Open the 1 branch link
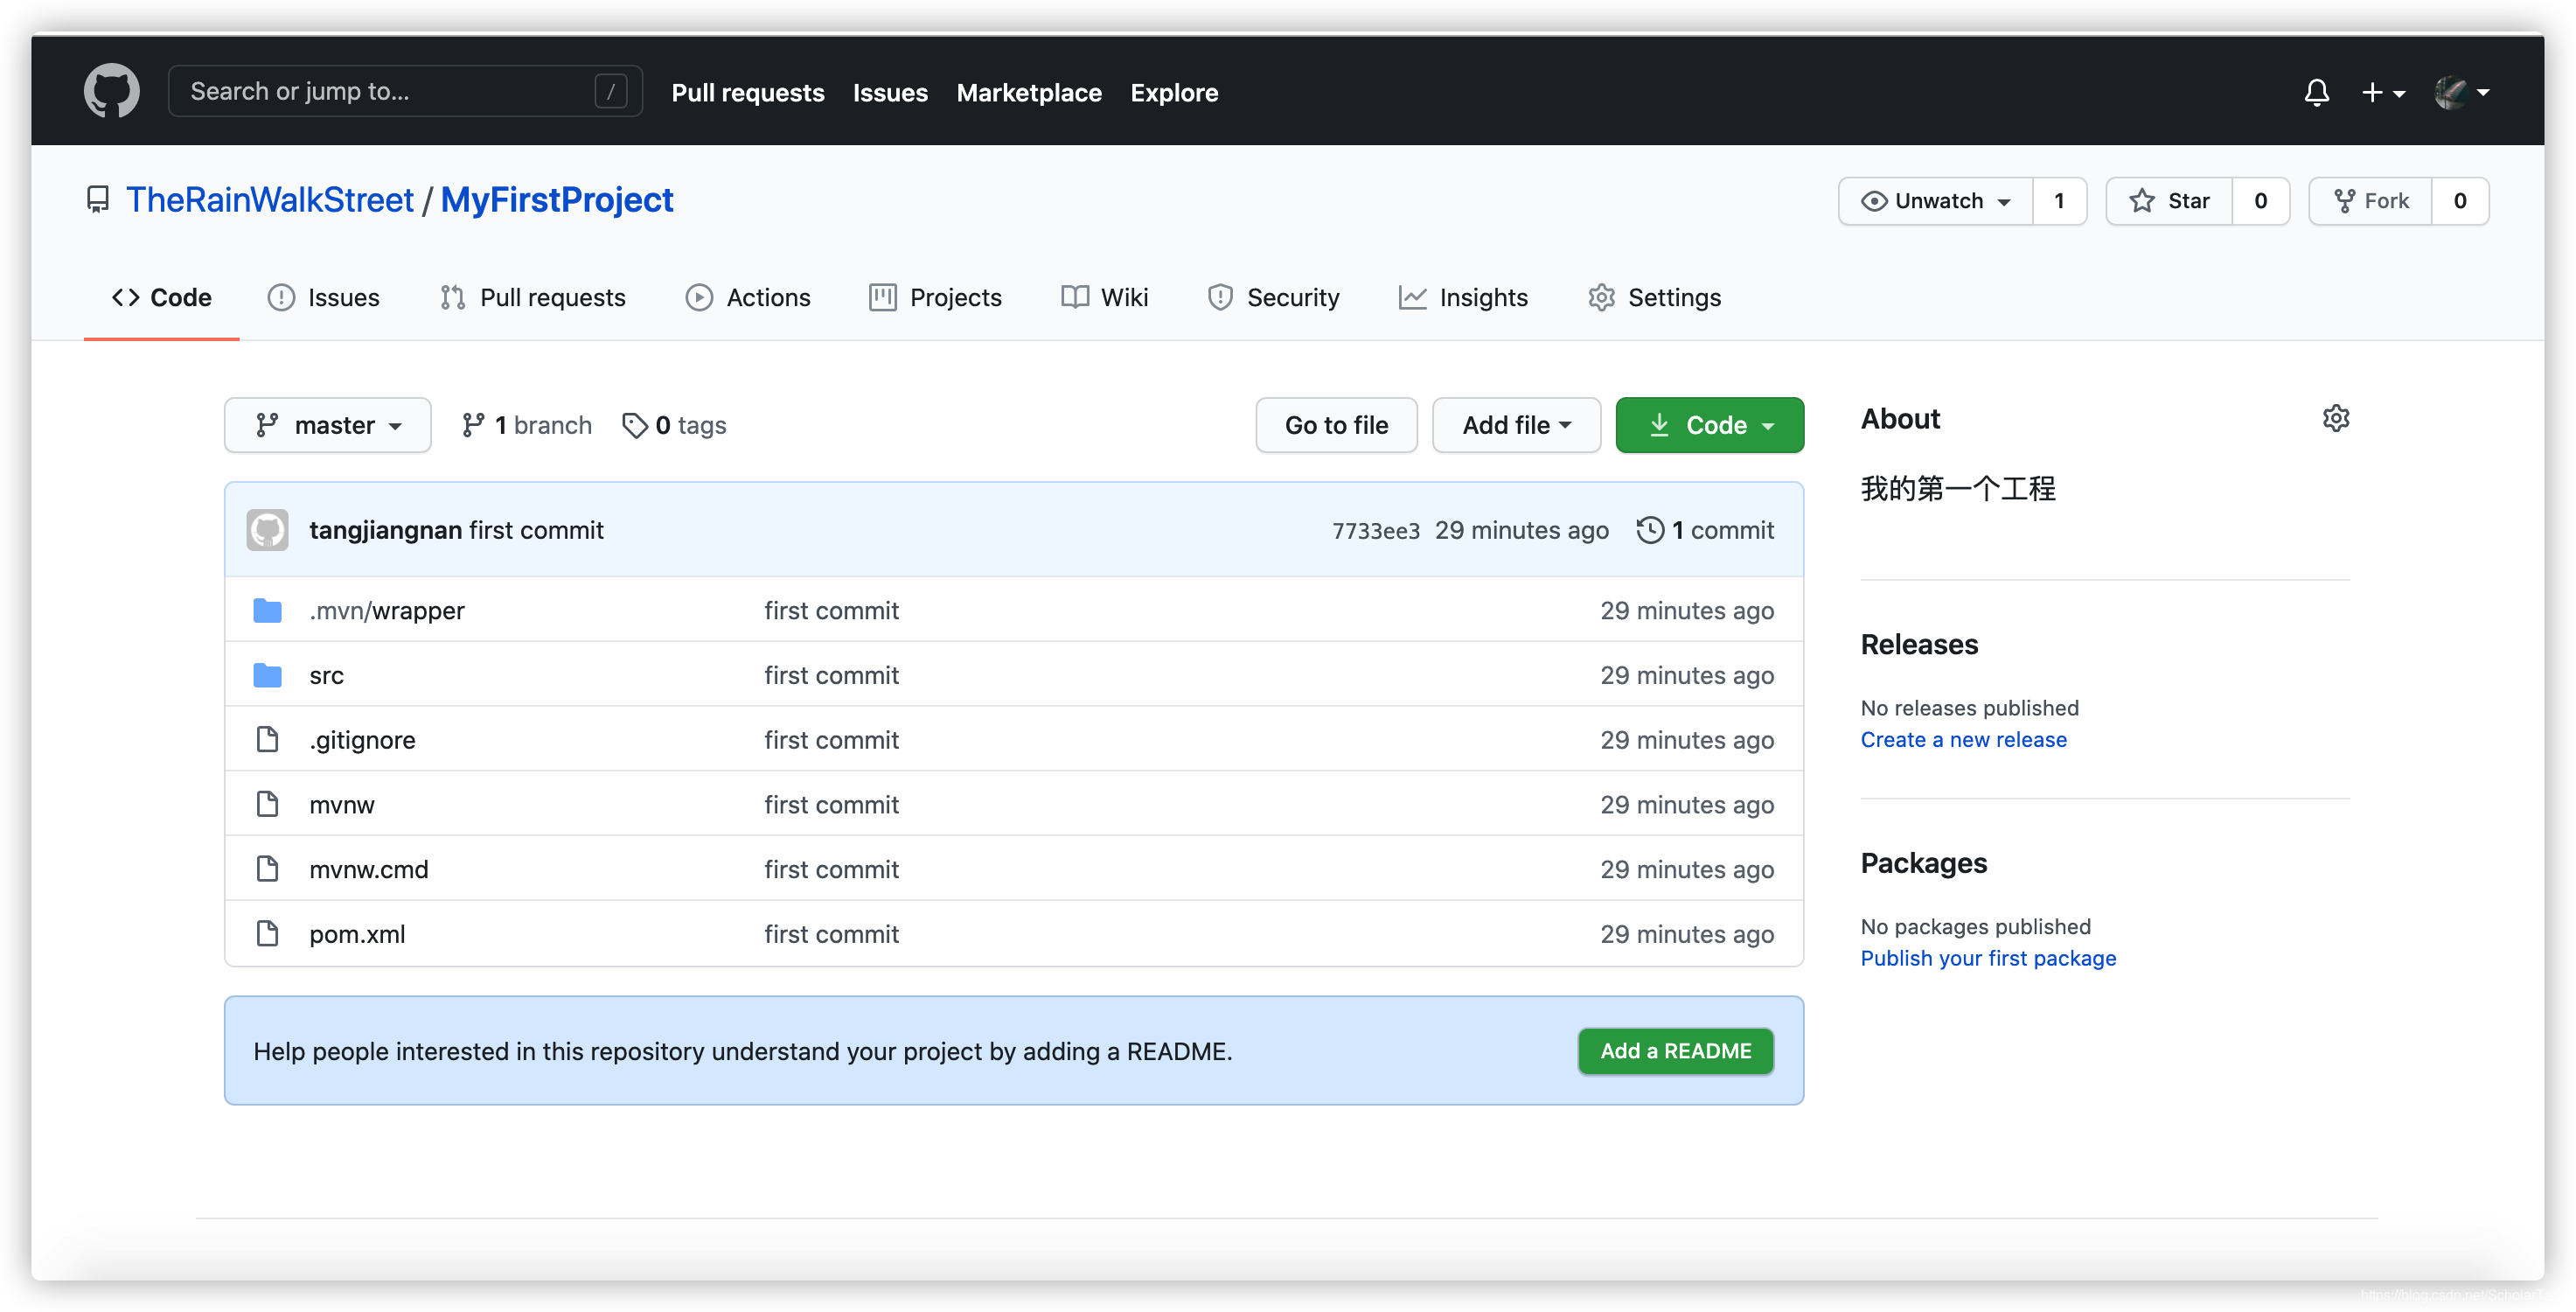This screenshot has width=2576, height=1312. (x=527, y=425)
